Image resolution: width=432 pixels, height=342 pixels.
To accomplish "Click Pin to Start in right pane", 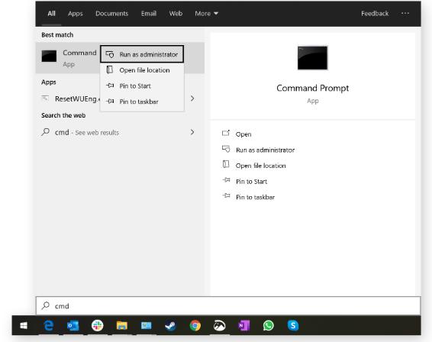I will point(245,181).
